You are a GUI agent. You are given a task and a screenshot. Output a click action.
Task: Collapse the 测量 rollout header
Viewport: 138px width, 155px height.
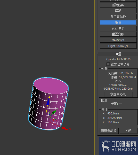pyautogui.click(x=118, y=54)
